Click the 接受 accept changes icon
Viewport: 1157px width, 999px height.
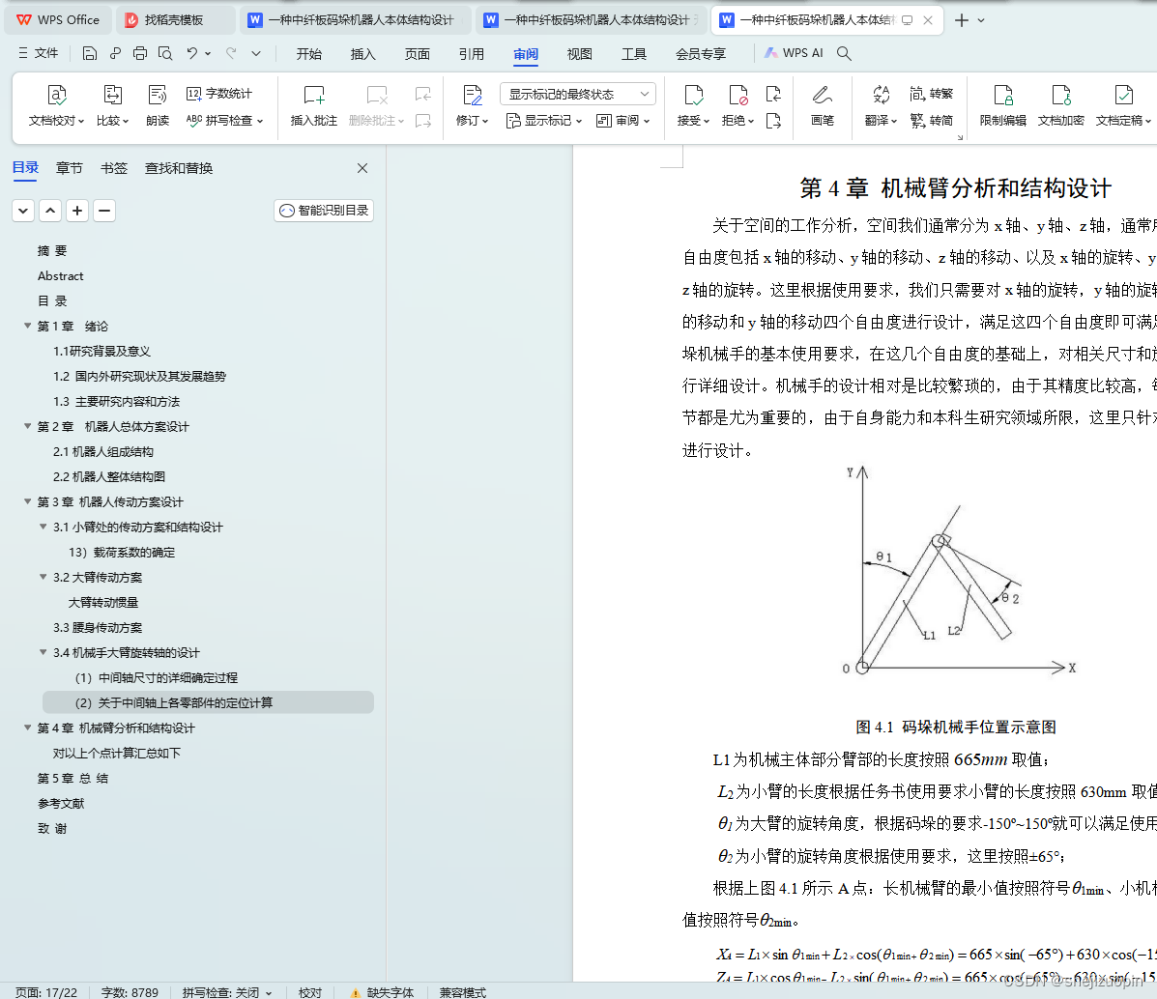(x=694, y=95)
